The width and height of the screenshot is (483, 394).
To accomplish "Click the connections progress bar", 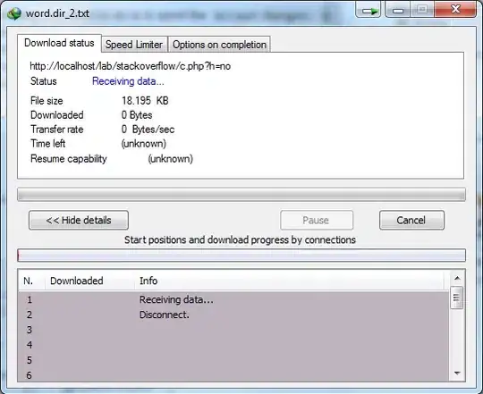I will click(241, 256).
